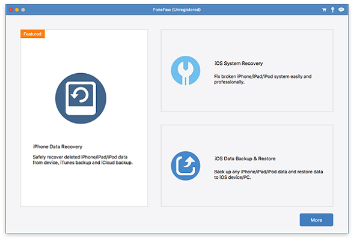This screenshot has height=240, width=354.
Task: Click the iPhone Data Recovery circular icon
Action: [81, 98]
